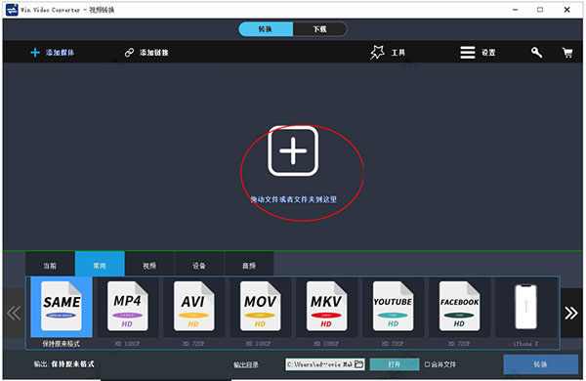Maximize the Win Video Converter window
The height and width of the screenshot is (381, 586).
pyautogui.click(x=540, y=10)
